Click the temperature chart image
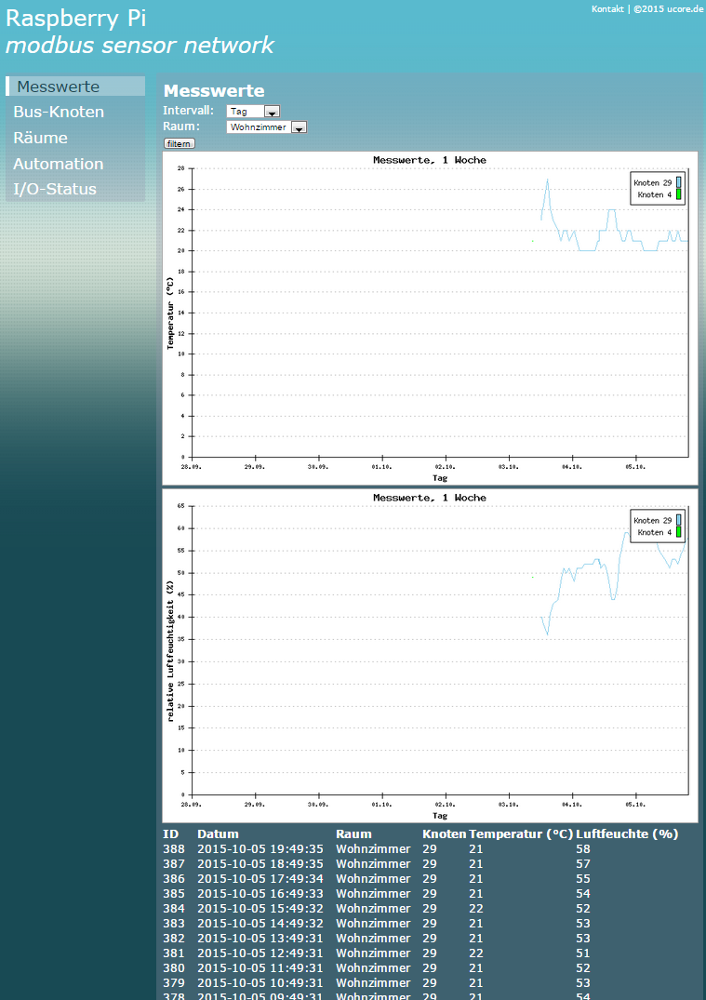This screenshot has width=706, height=1000. [431, 318]
